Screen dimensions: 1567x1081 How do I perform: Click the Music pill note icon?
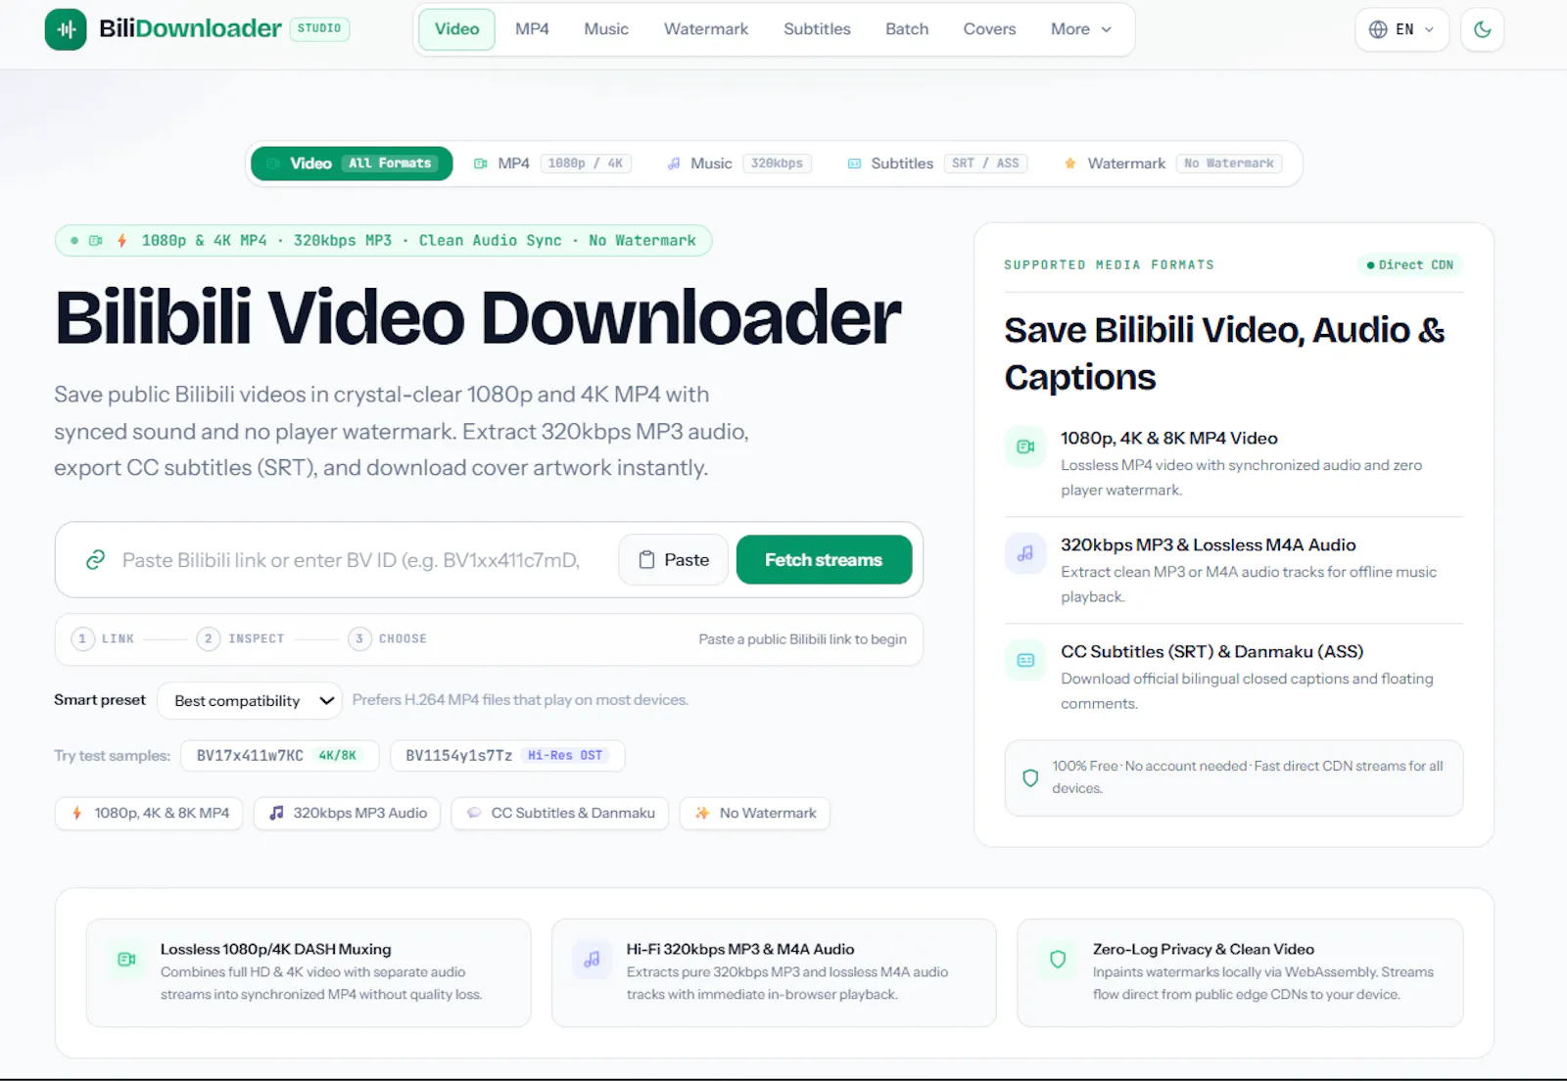pos(674,164)
